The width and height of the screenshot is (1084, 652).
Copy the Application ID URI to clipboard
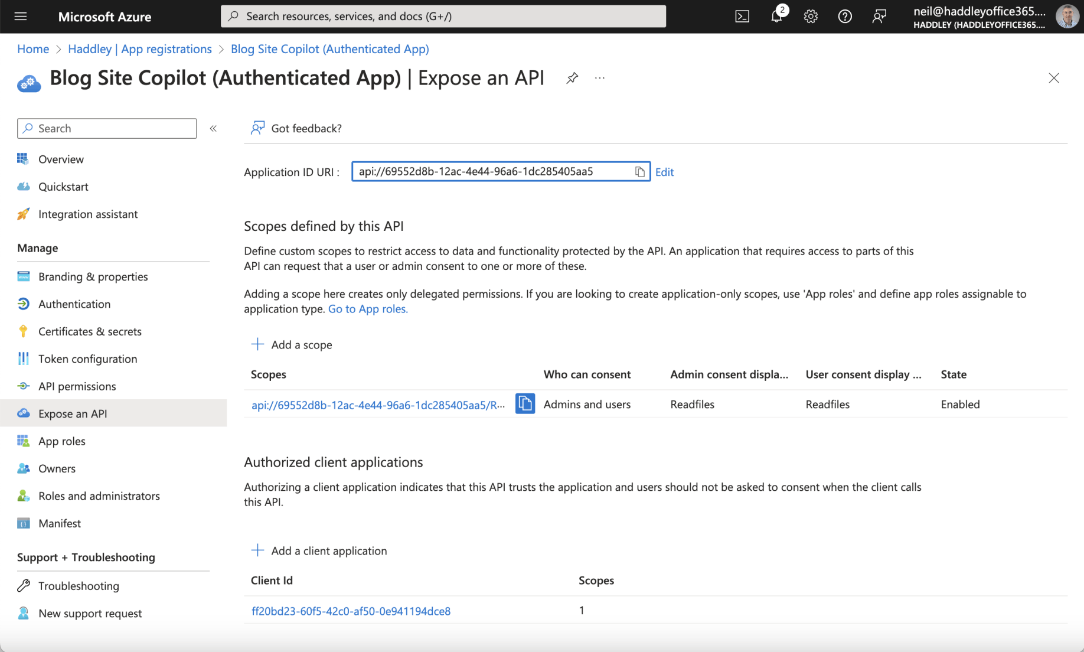pyautogui.click(x=639, y=172)
